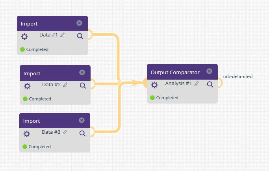Viewport: 269px width, 171px height.
Task: Click the Output Comparator input port
Action: [145, 83]
